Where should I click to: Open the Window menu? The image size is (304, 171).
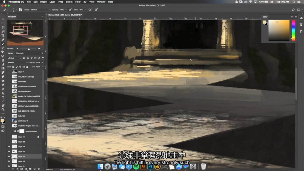click(x=101, y=2)
